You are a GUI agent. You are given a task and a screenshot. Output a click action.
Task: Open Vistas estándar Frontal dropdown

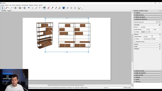(152, 37)
